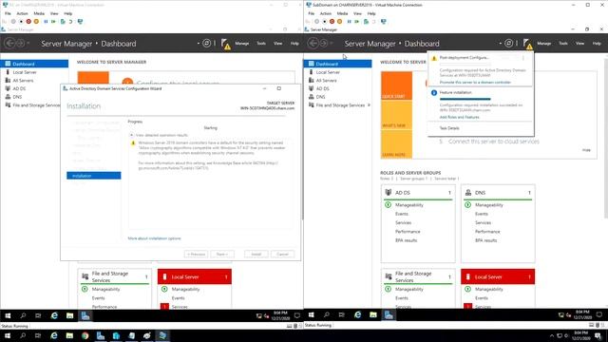Go back in SubDomain VM Server Manager
The height and width of the screenshot is (342, 608).
313,44
